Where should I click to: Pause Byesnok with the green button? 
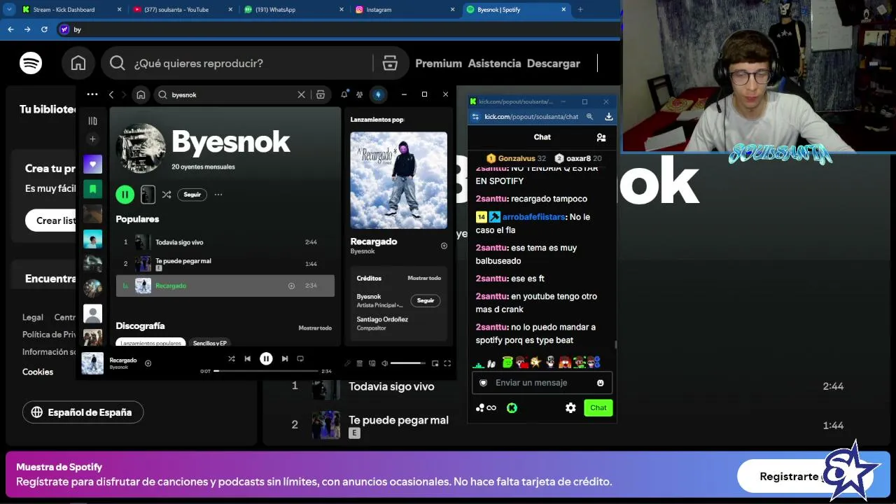[x=125, y=195]
